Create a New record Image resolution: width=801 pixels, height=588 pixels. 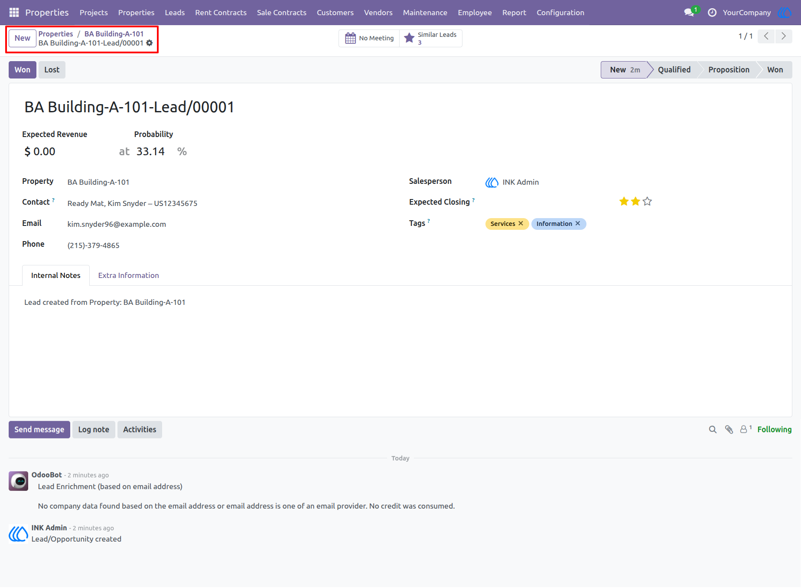tap(23, 38)
